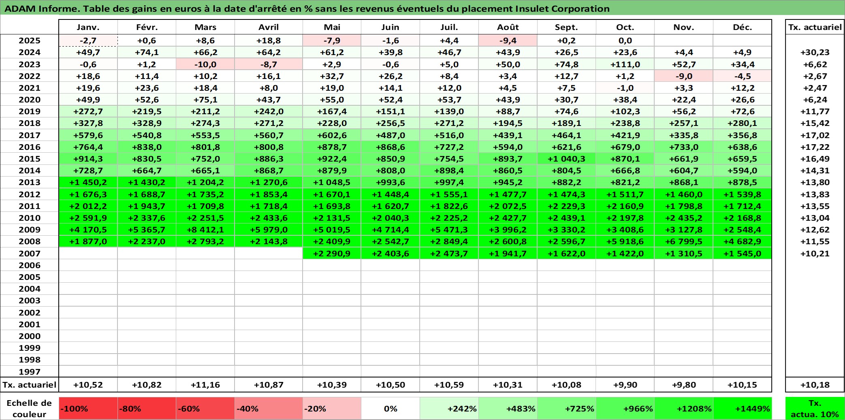Click the 2009 row label
This screenshot has height=420, width=845.
coord(30,230)
